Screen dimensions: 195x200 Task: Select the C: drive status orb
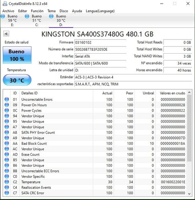click(x=27, y=16)
